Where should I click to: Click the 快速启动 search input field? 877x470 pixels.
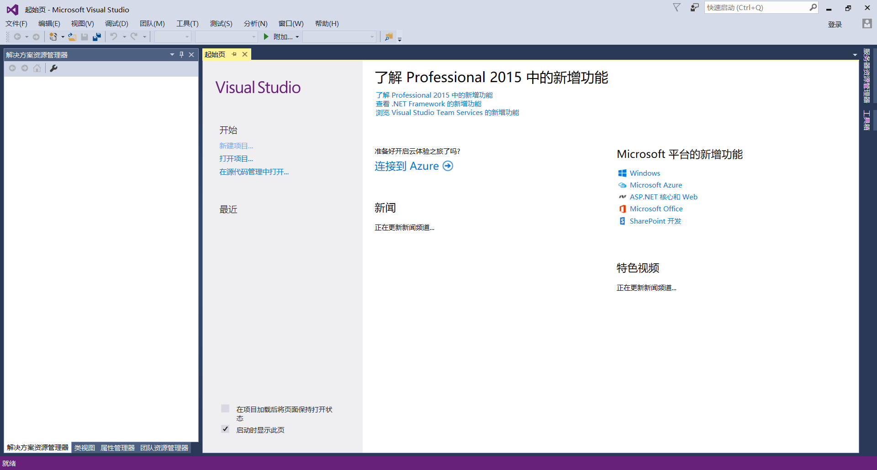tap(756, 7)
